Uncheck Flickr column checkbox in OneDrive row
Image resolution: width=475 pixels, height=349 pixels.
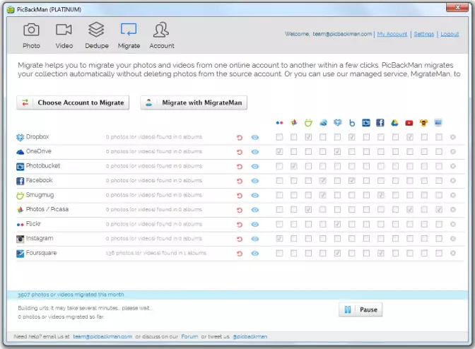[279, 151]
